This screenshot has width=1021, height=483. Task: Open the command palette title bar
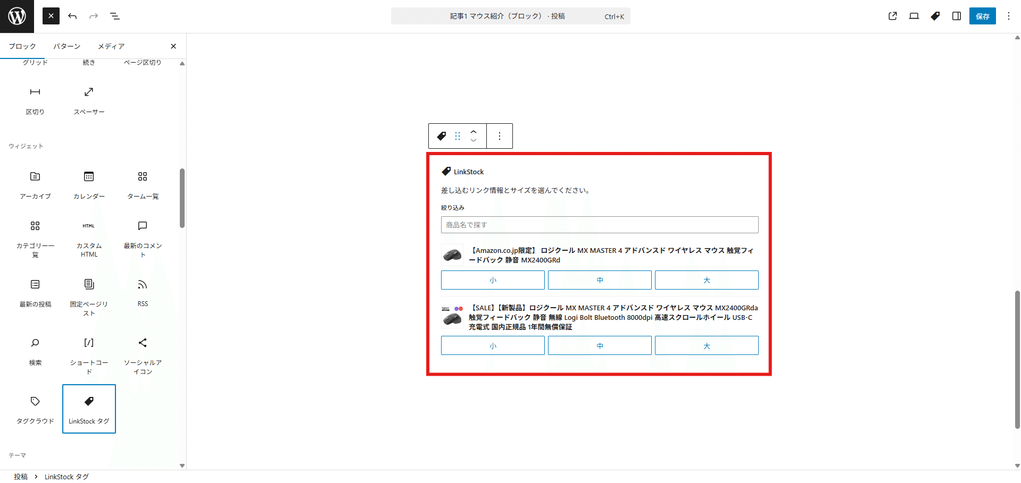point(510,16)
